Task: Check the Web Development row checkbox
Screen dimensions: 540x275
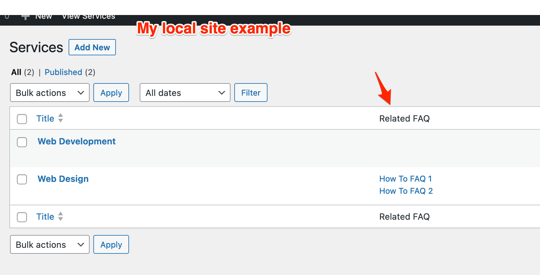Action: pos(22,142)
